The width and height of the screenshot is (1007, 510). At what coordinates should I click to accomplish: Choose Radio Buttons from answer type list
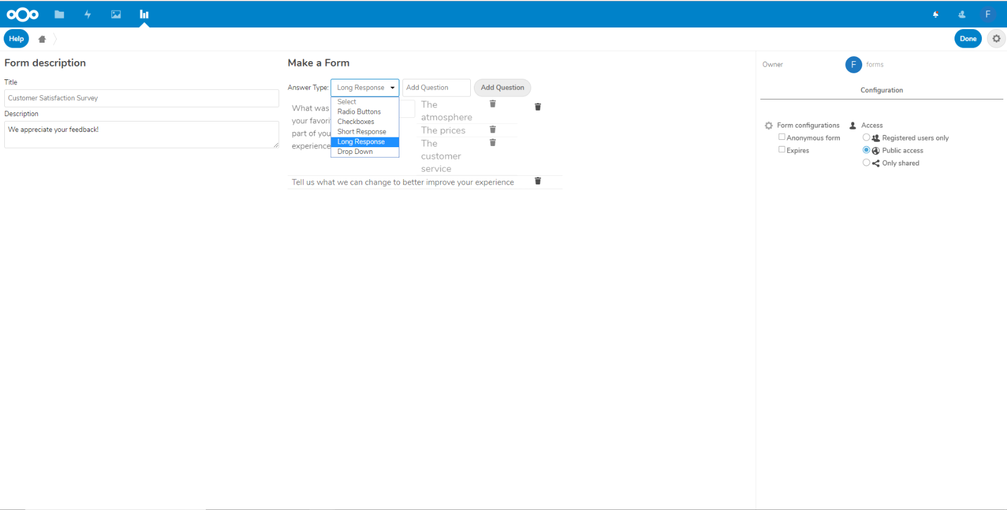click(359, 112)
